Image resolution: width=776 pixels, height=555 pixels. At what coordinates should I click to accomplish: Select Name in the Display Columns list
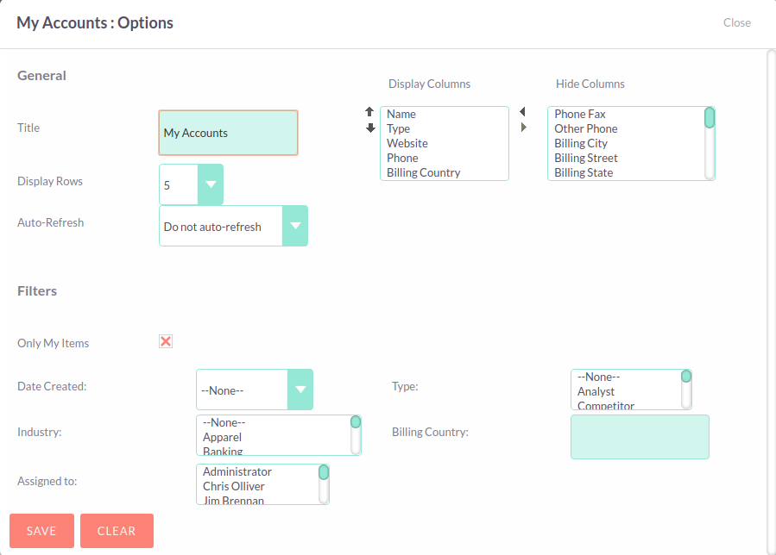pyautogui.click(x=401, y=113)
